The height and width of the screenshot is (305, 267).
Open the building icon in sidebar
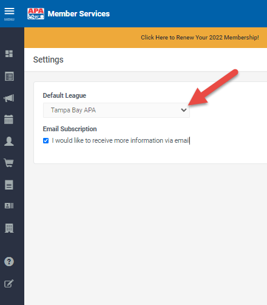pos(9,228)
